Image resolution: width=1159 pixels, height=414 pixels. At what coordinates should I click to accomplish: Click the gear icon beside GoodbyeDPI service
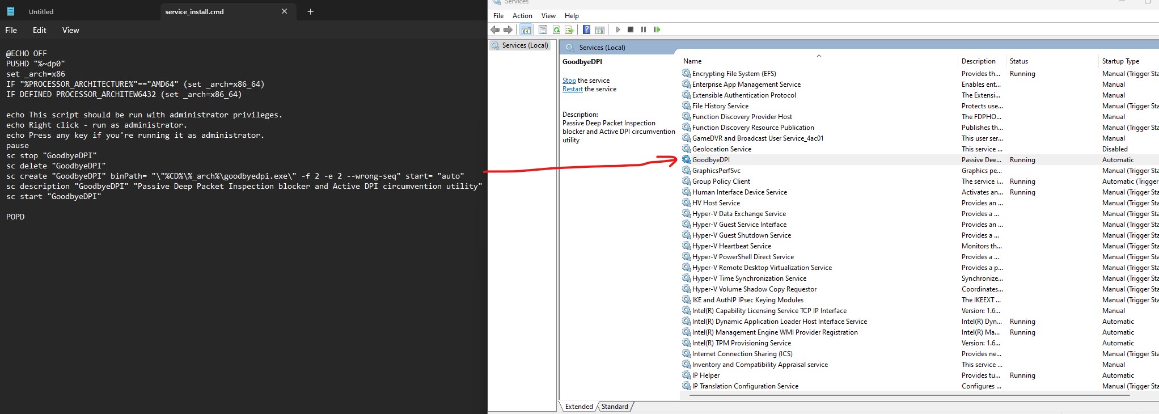pos(686,160)
